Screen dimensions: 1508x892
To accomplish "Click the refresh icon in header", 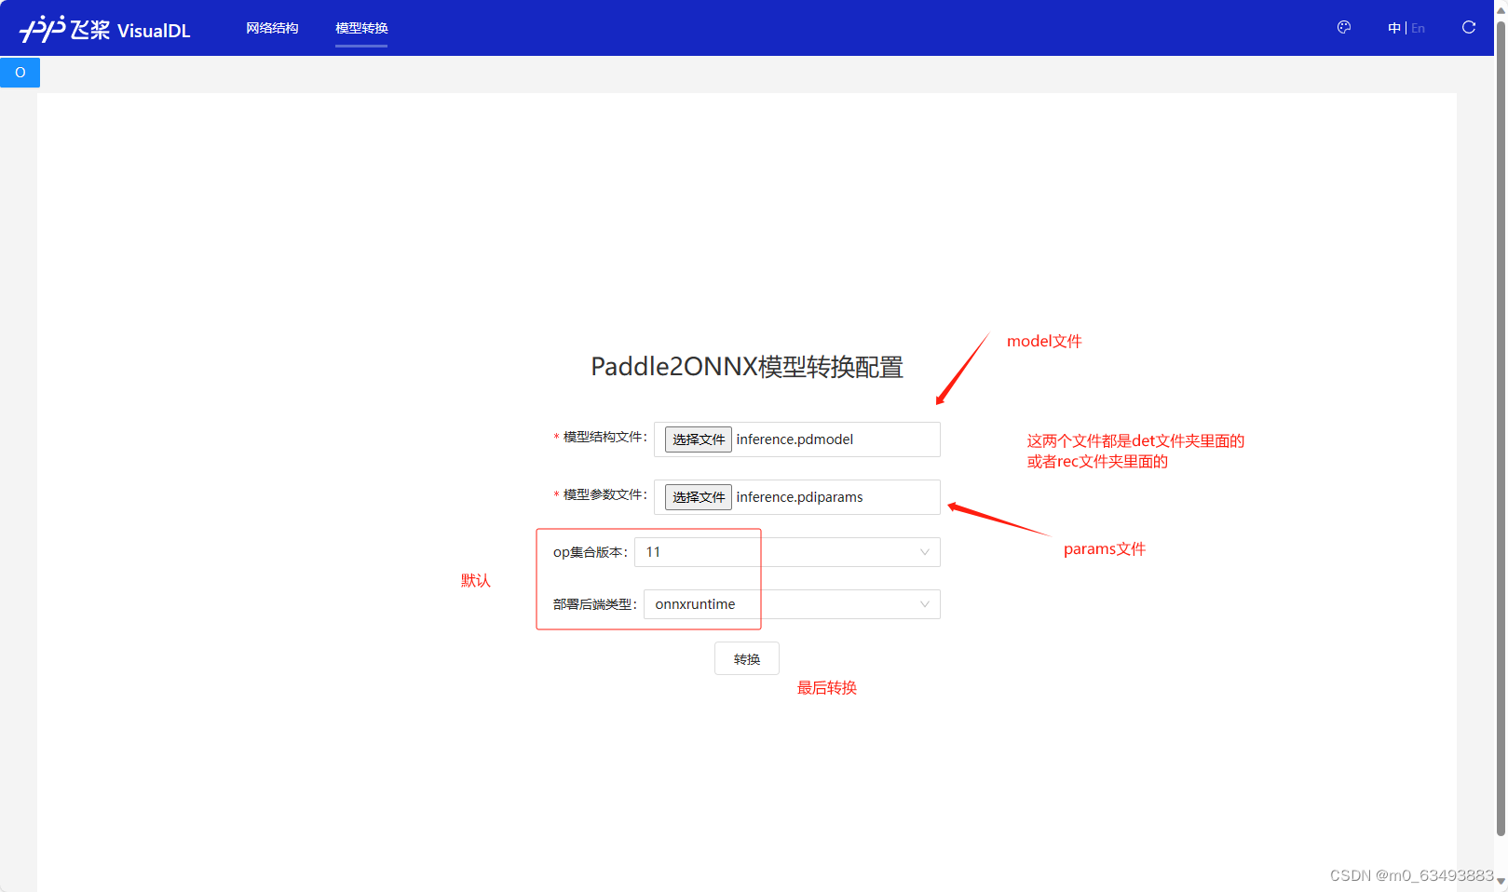I will click(x=1469, y=28).
